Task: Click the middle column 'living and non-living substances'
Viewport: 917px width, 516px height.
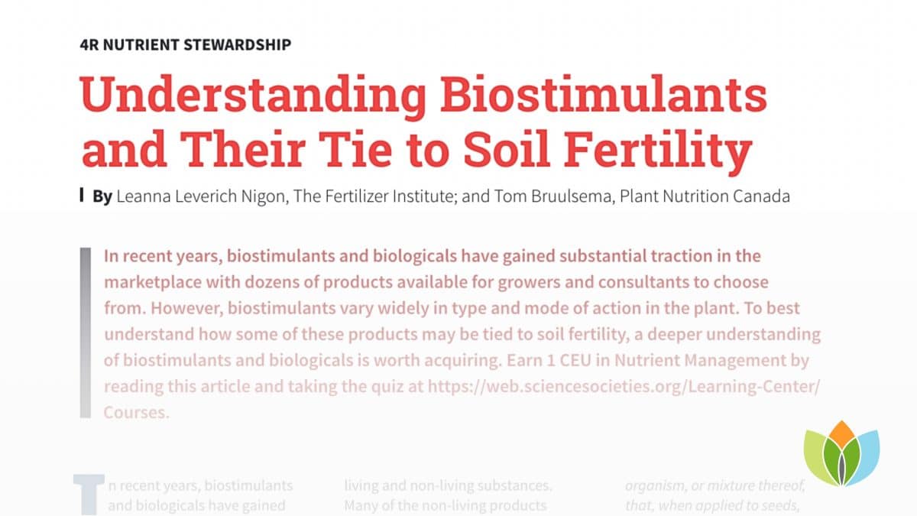Action: pyautogui.click(x=448, y=495)
